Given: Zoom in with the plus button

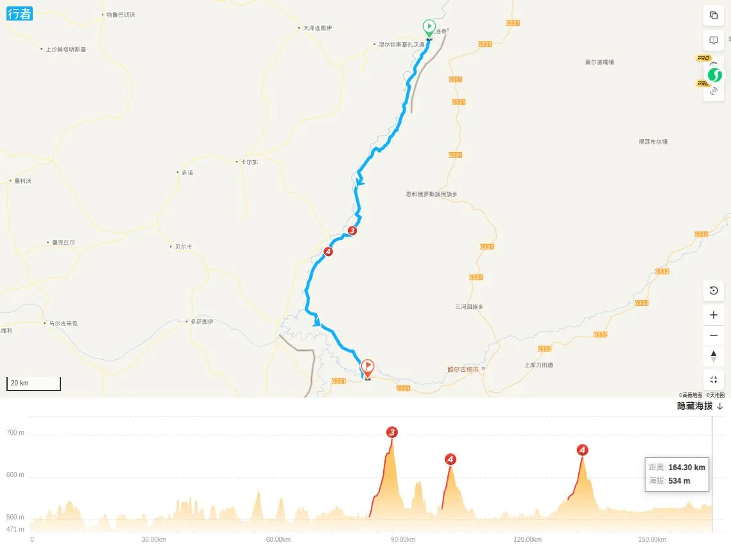Looking at the screenshot, I should click(713, 315).
